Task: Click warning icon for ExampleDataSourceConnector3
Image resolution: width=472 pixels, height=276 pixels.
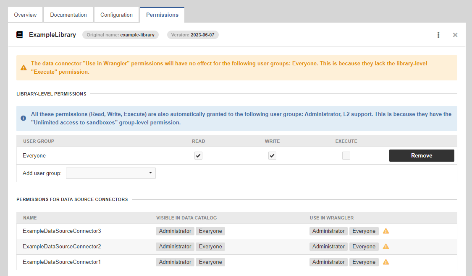Action: (386, 231)
